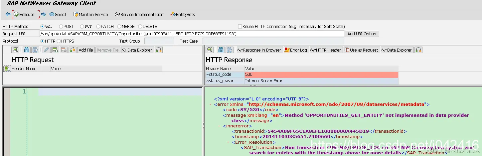Open Maintain Service
Viewport: 482px width, 156px height.
coord(90,14)
